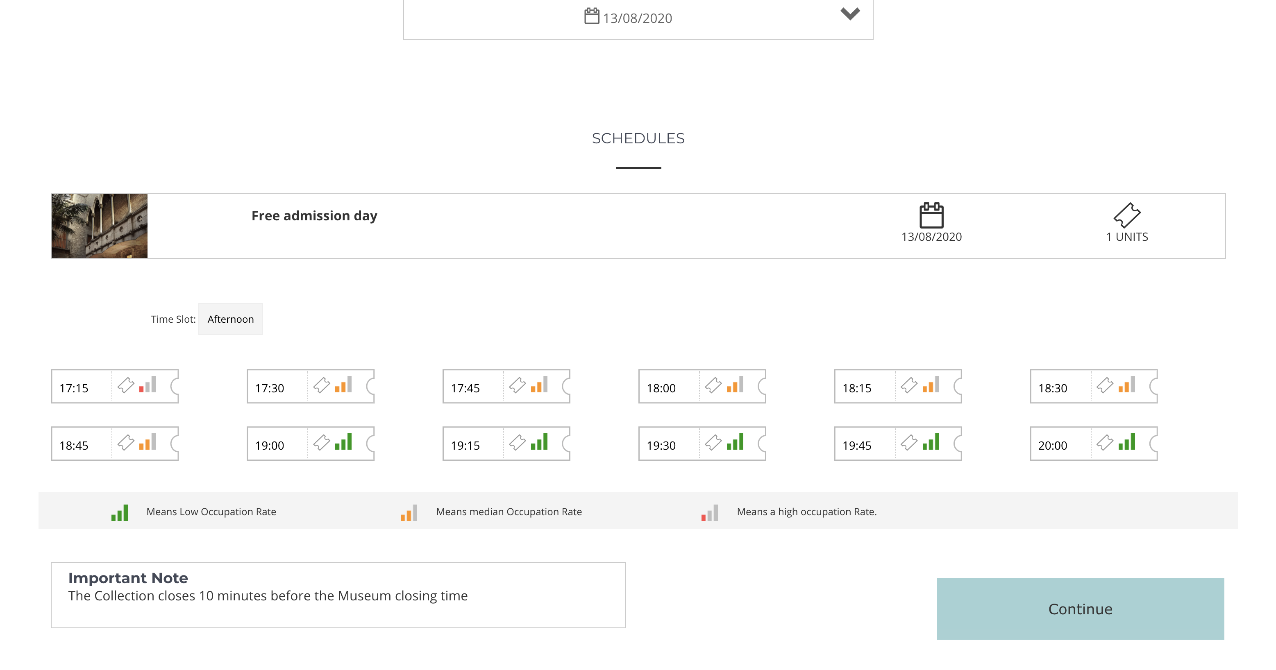Click the Free admission day title
This screenshot has width=1276, height=670.
click(314, 216)
